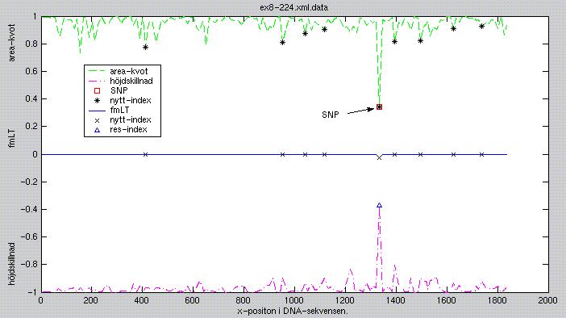Click the cross marker on fmLT line near 1630
566x318 pixels.
(454, 154)
